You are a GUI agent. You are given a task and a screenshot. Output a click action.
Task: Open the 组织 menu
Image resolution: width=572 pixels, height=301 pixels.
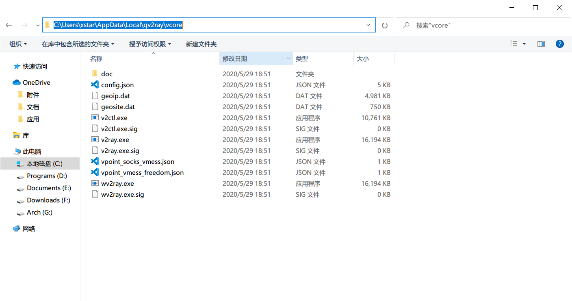(18, 44)
